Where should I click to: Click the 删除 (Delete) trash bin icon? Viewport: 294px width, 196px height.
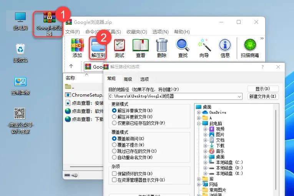point(162,48)
